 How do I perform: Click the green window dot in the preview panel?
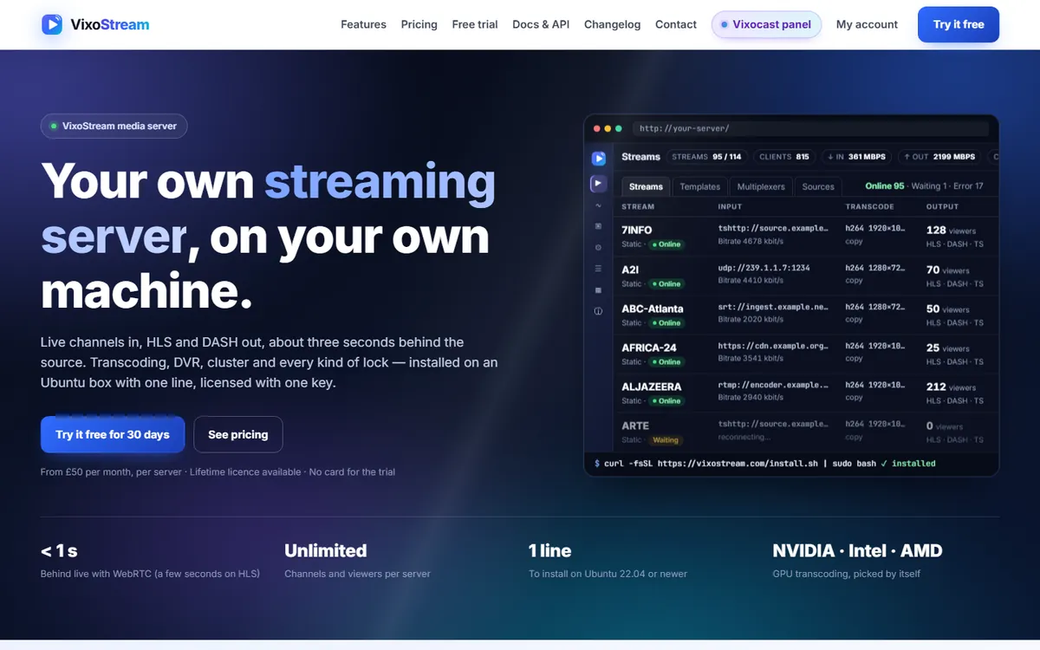click(619, 128)
